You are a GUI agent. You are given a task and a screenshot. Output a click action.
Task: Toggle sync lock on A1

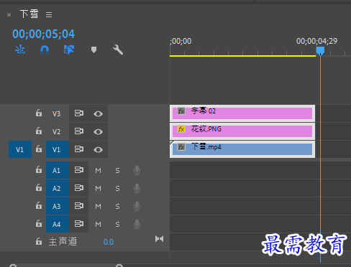coord(79,170)
